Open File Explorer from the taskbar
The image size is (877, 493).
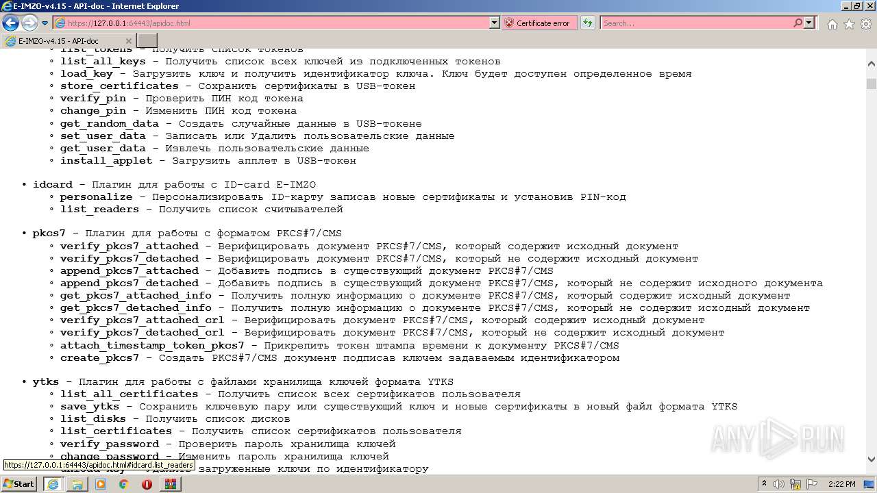click(77, 484)
